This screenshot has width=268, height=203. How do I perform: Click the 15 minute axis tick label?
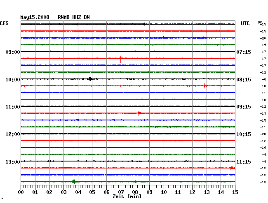(x=235, y=192)
